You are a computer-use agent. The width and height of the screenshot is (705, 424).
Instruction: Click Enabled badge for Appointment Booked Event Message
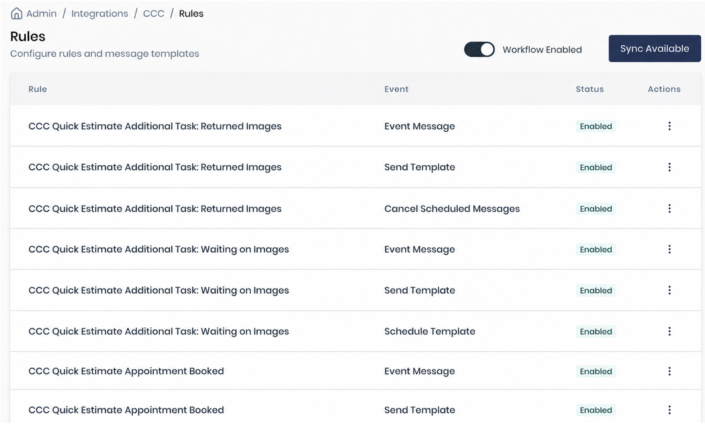pyautogui.click(x=596, y=371)
